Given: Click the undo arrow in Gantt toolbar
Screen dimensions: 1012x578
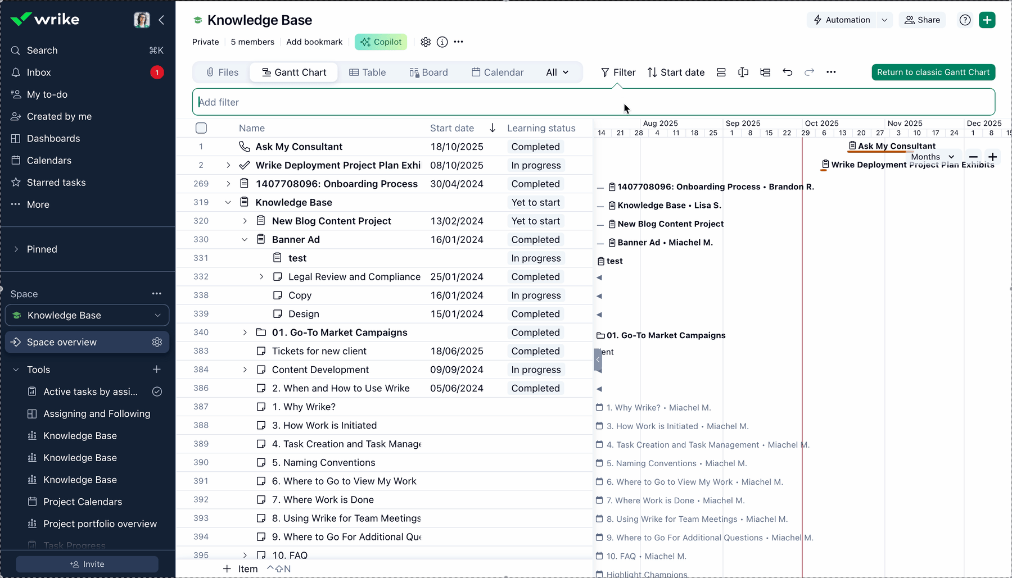Looking at the screenshot, I should [x=787, y=72].
